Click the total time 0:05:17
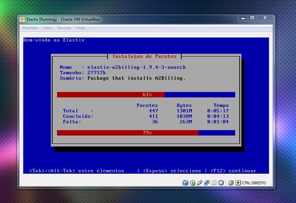This screenshot has height=203, width=296. (x=218, y=111)
